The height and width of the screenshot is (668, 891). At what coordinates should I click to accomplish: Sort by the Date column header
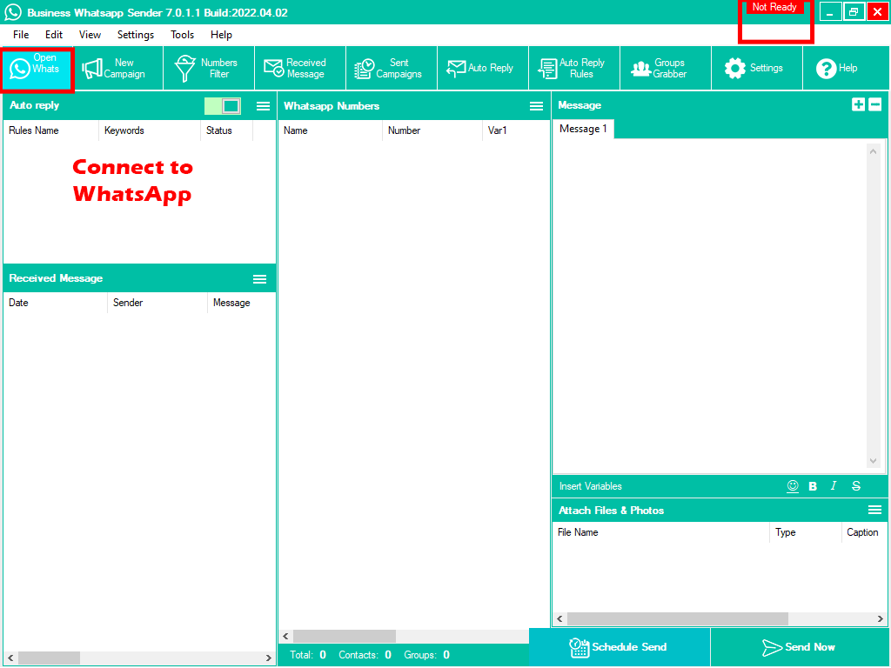tap(55, 303)
